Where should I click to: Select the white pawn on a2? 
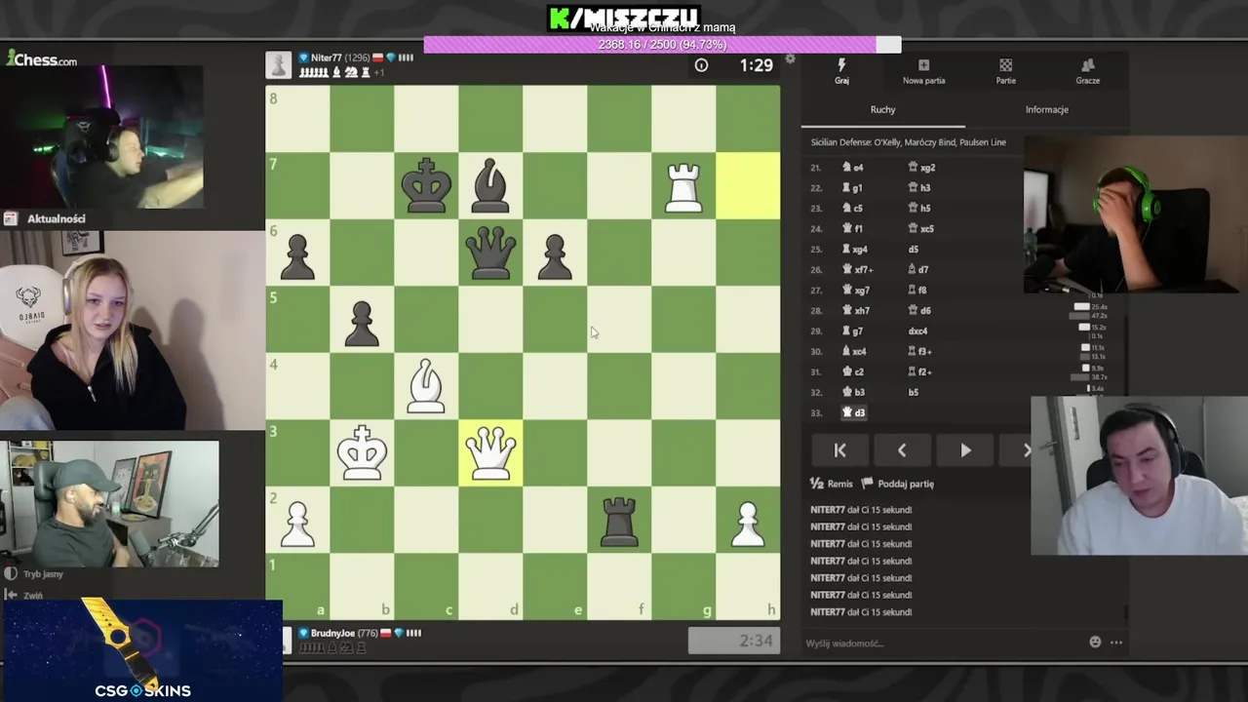coord(297,520)
